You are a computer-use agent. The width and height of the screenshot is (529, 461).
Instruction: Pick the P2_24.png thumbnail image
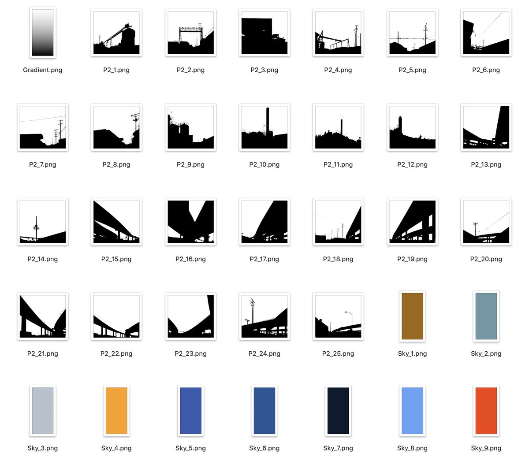click(x=264, y=316)
